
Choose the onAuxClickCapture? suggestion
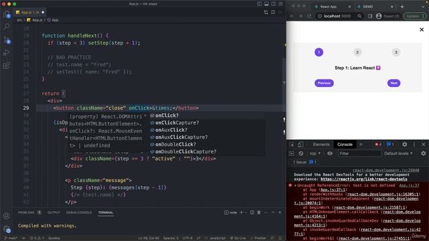click(x=207, y=137)
